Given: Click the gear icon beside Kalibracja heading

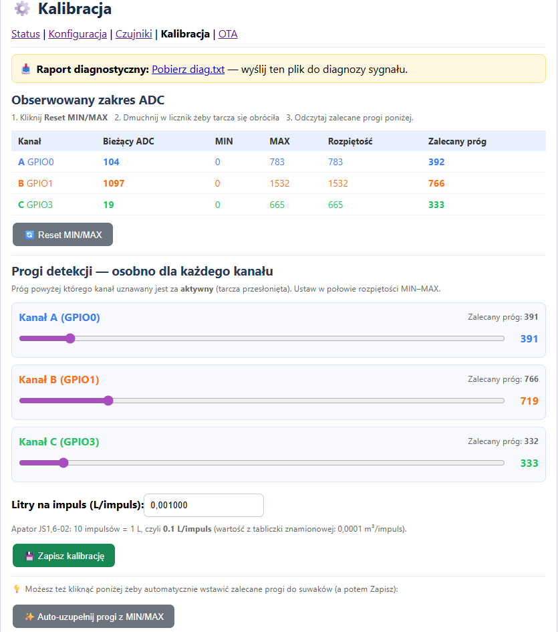Looking at the screenshot, I should [22, 9].
